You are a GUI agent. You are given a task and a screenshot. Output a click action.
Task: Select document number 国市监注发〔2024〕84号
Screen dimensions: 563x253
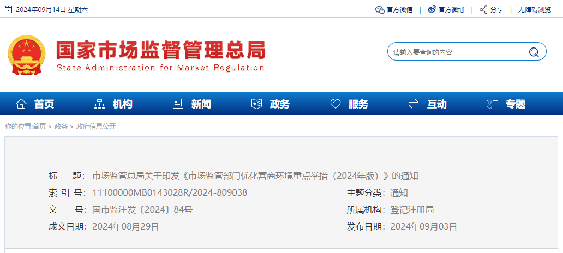point(142,209)
